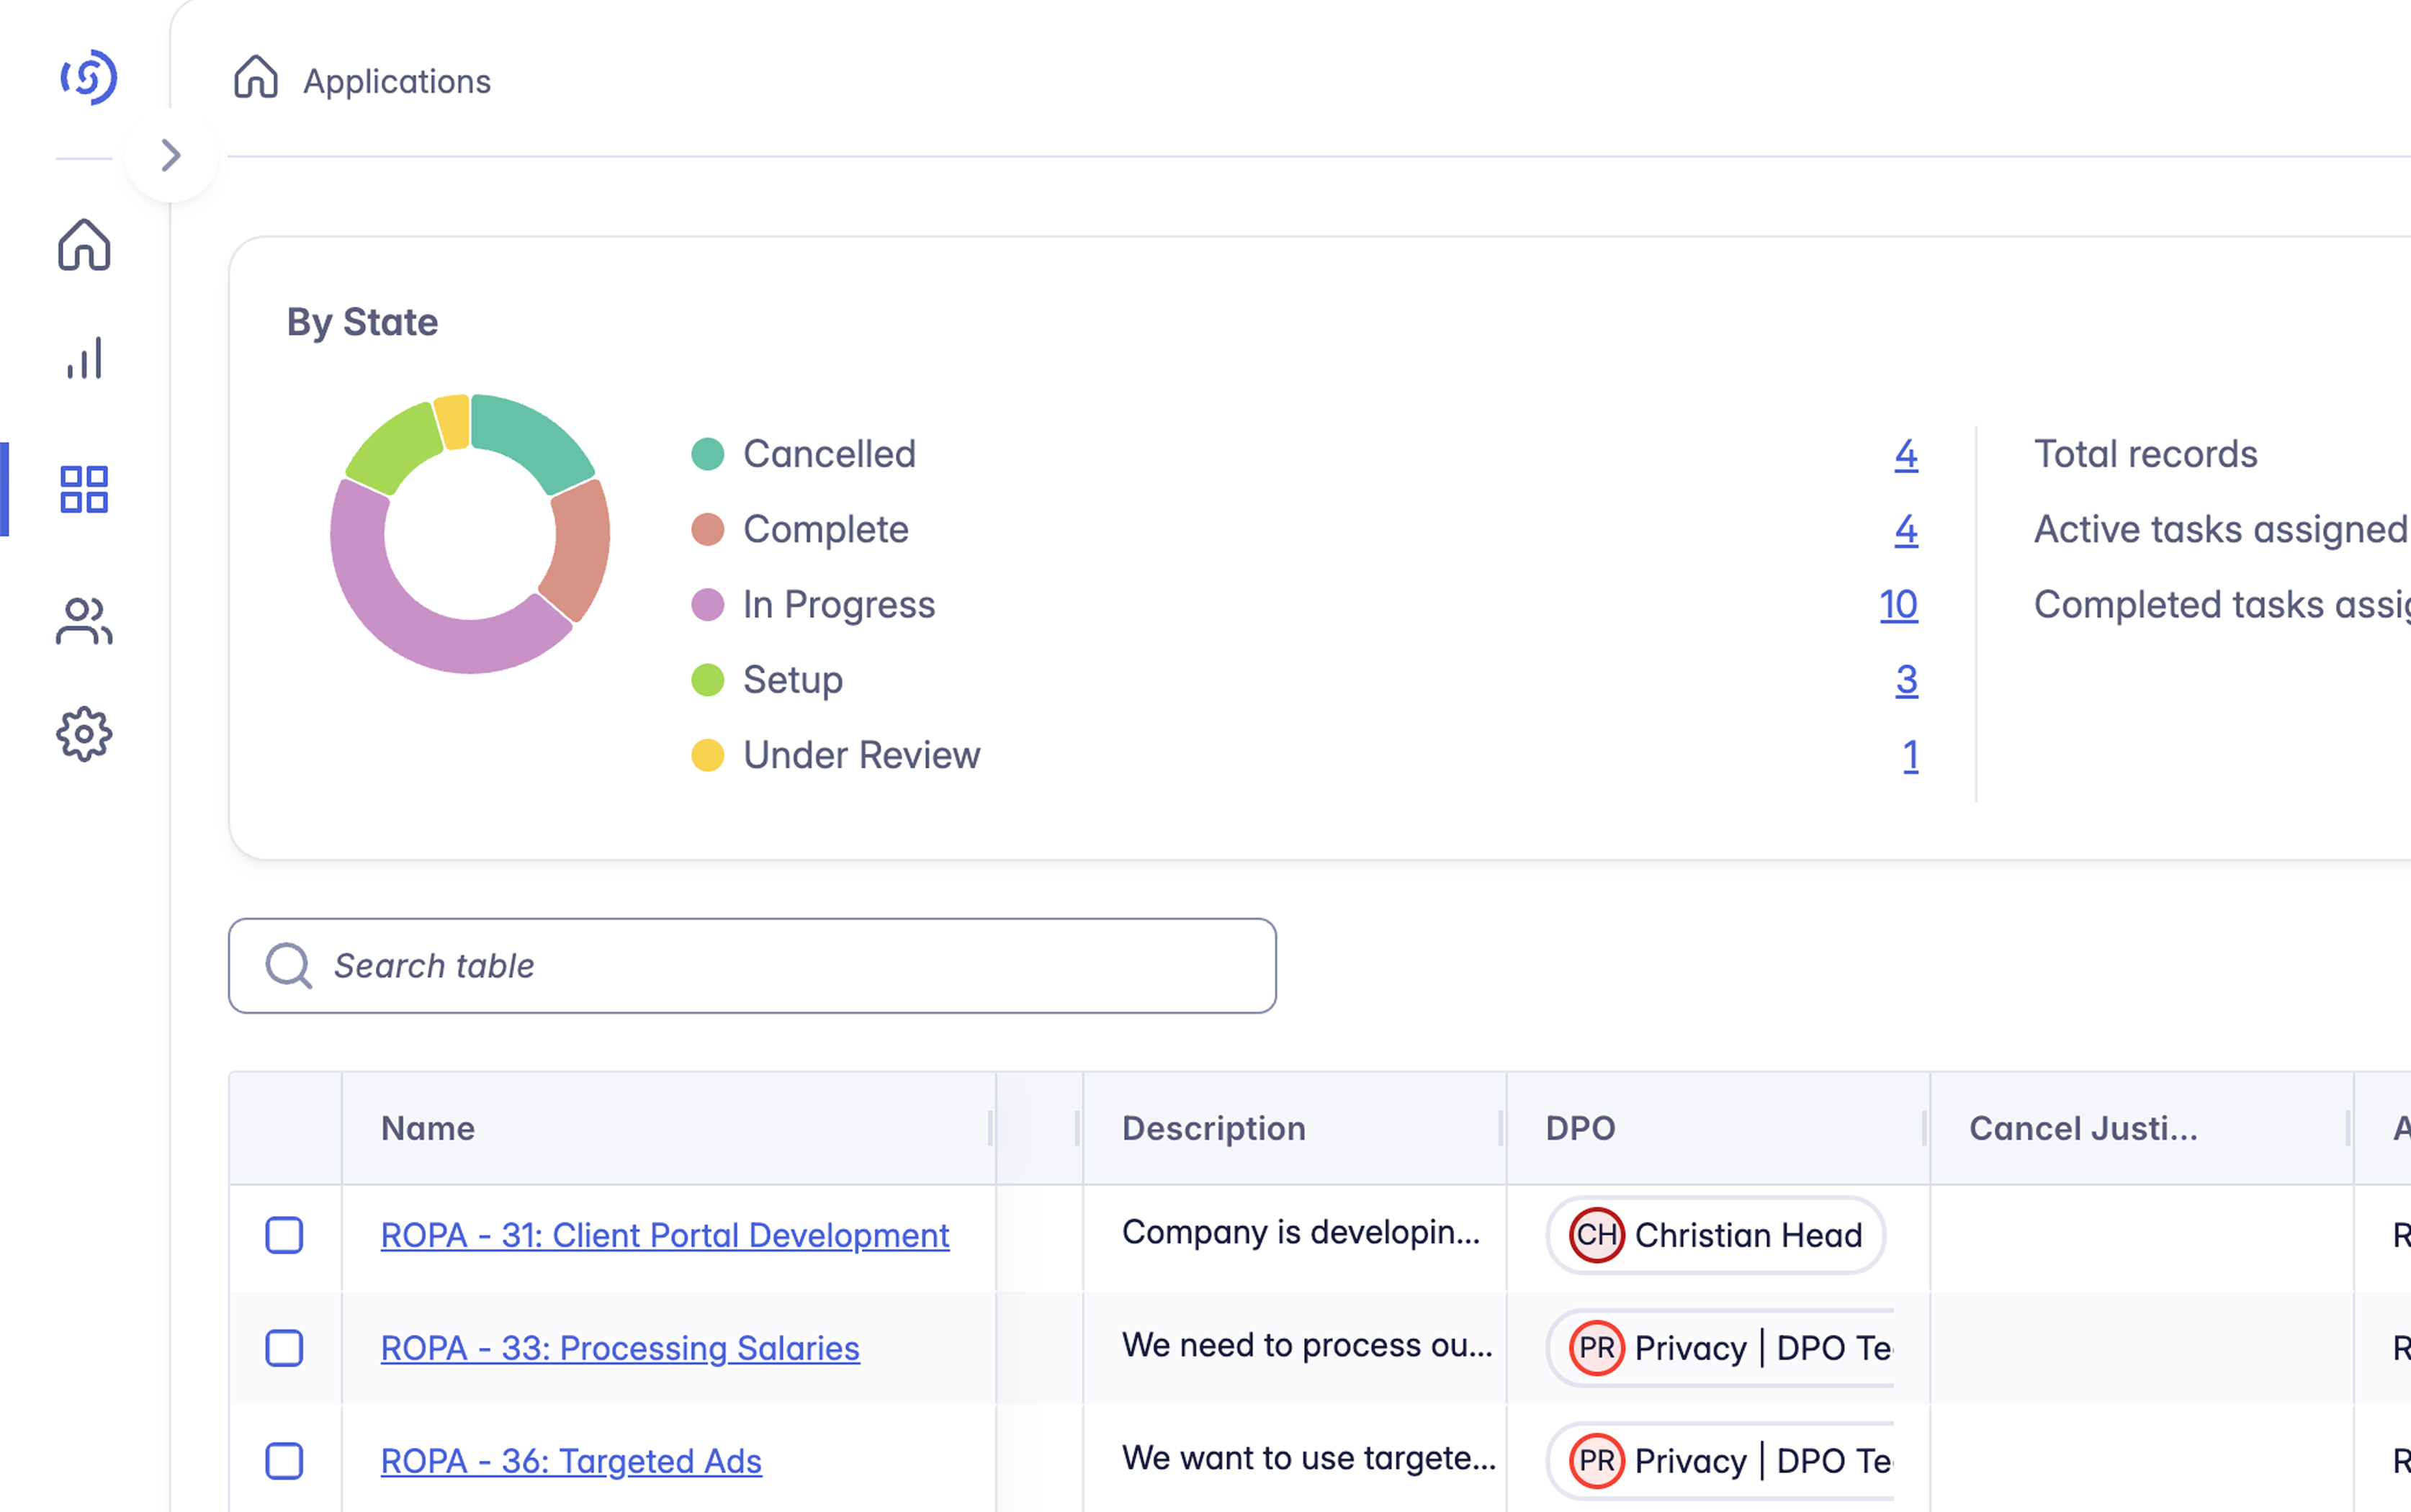
Task: Click the Applications grid icon in sidebar
Action: pyautogui.click(x=84, y=489)
